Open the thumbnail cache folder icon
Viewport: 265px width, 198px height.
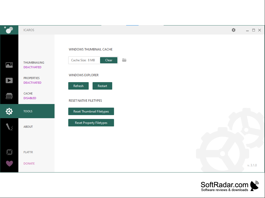click(x=124, y=60)
